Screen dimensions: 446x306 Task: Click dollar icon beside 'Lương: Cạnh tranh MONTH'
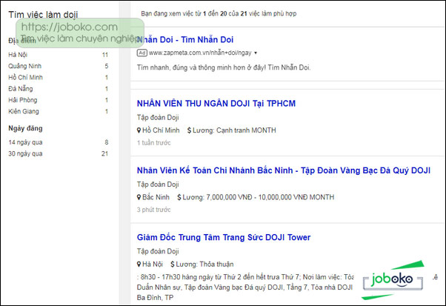(x=189, y=130)
